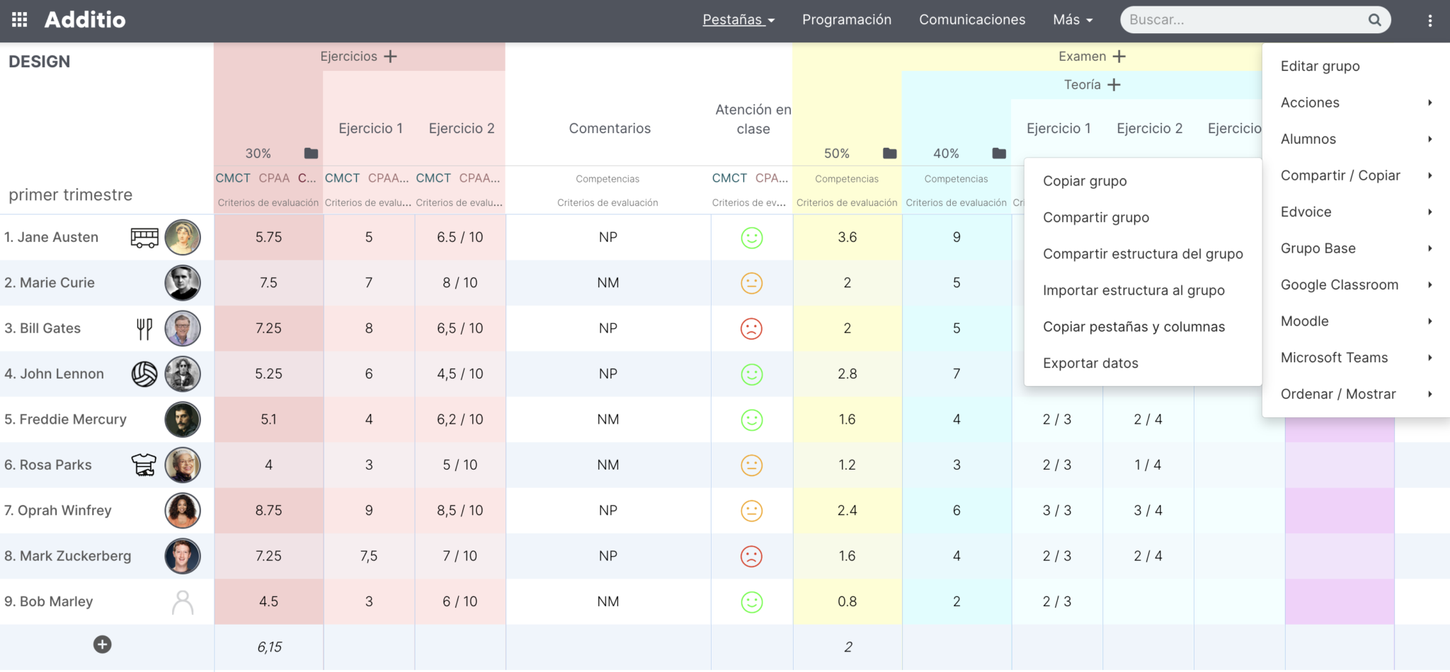Open Comunicaciones from the top bar
Viewport: 1450px width, 672px height.
(x=972, y=20)
